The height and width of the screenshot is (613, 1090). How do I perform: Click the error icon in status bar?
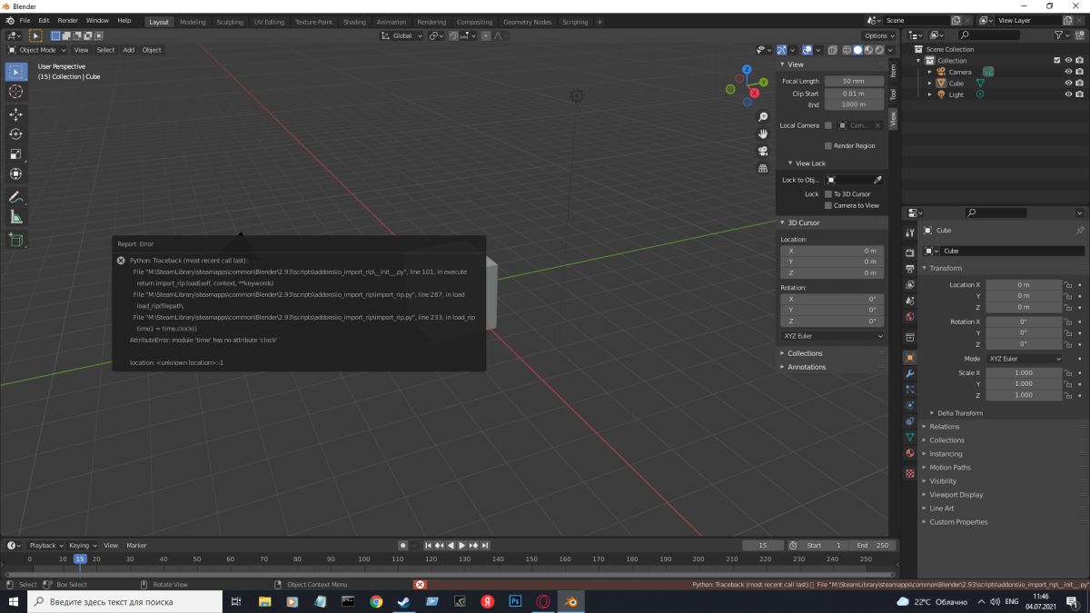tap(420, 585)
